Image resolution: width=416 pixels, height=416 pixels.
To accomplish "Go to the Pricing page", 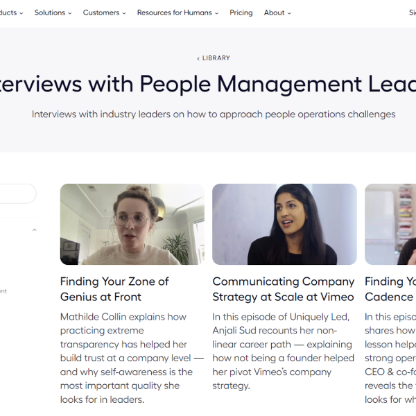I will pyautogui.click(x=241, y=12).
